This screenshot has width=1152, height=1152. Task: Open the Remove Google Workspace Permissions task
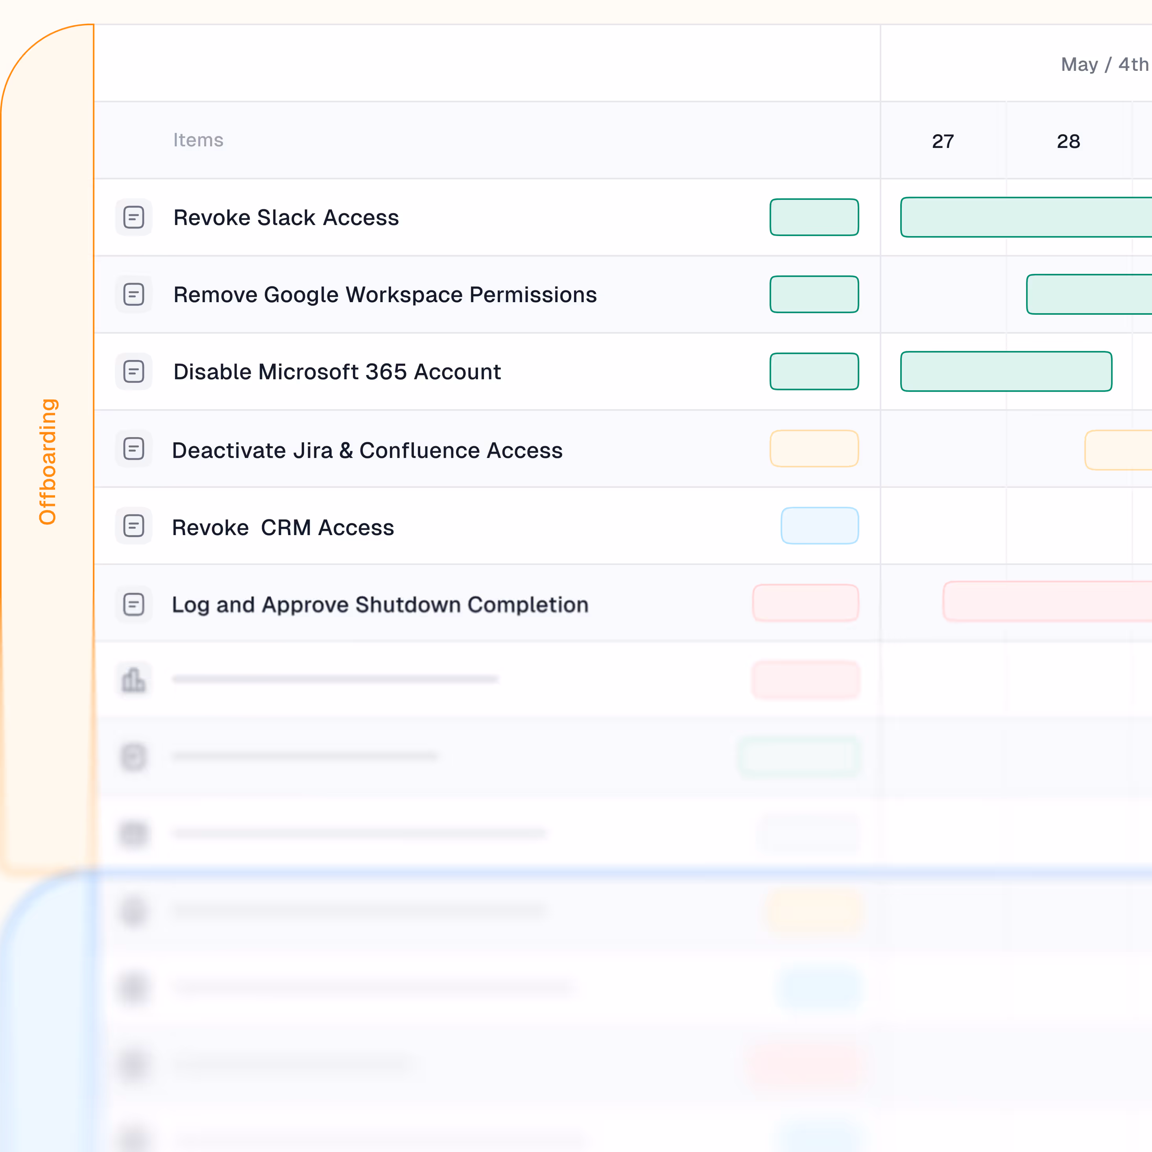pos(385,295)
